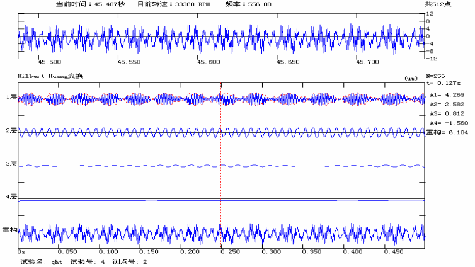The height and width of the screenshot is (267, 475).
Task: Select the 2层 layer label
Action: click(x=9, y=131)
